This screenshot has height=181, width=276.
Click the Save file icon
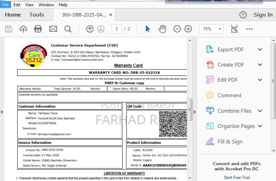pyautogui.click(x=8, y=29)
